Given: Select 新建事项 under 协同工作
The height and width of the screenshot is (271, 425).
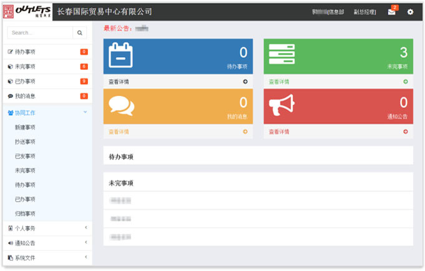Looking at the screenshot, I should tap(25, 127).
